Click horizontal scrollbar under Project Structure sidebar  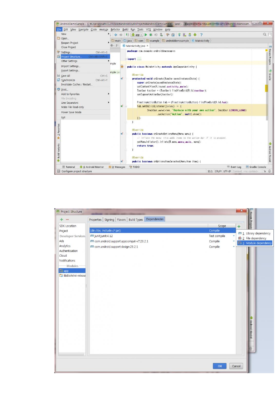[x=72, y=355]
